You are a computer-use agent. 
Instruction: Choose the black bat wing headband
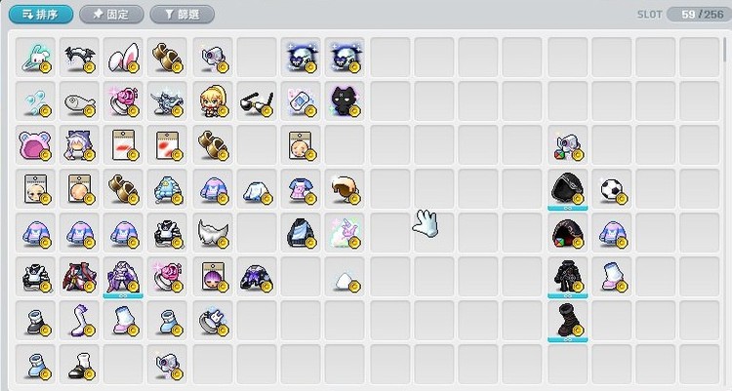pyautogui.click(x=79, y=58)
